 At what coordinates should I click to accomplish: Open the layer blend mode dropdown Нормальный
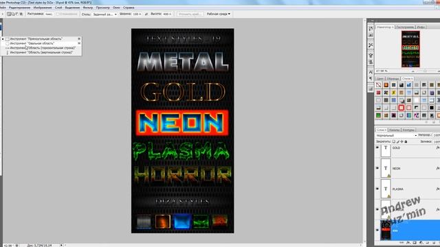coord(397,136)
